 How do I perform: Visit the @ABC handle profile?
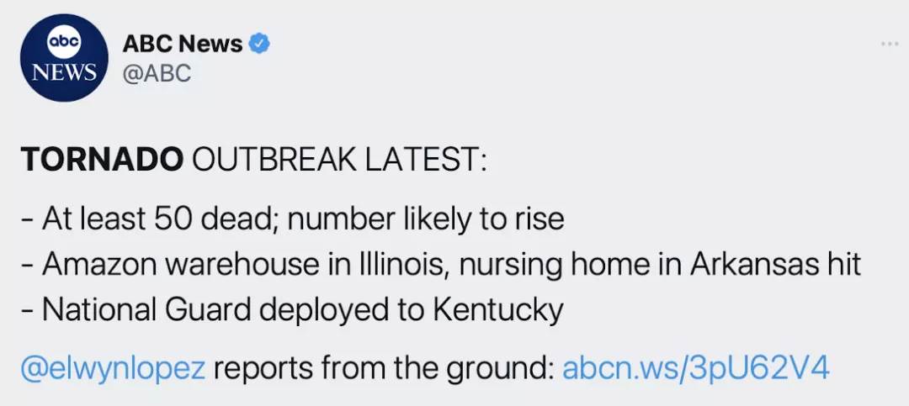pos(157,74)
